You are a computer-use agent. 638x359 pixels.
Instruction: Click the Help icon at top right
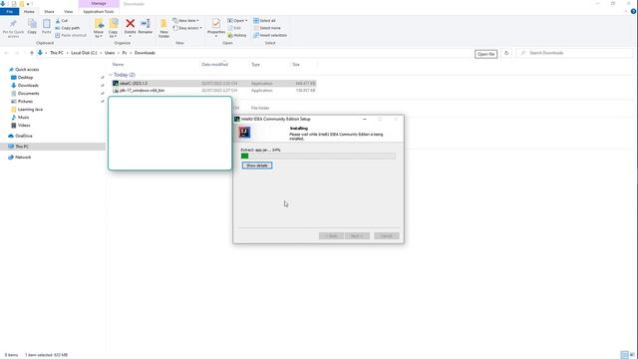634,11
